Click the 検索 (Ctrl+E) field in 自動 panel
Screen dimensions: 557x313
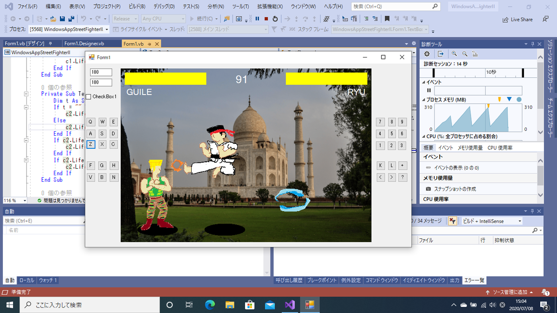44,221
